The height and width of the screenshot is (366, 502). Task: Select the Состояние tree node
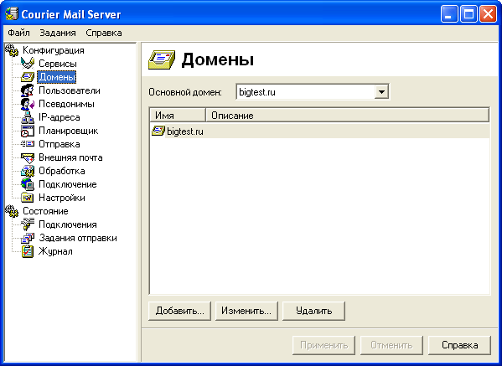pyautogui.click(x=45, y=211)
